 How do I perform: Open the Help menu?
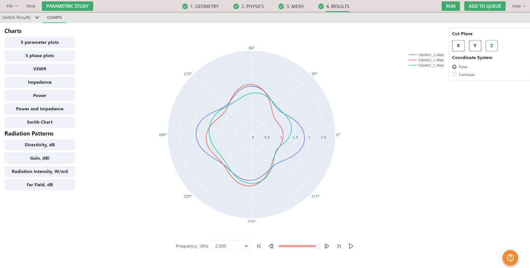(519, 6)
